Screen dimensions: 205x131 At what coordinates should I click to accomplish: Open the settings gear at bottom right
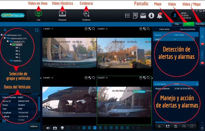coord(202,128)
